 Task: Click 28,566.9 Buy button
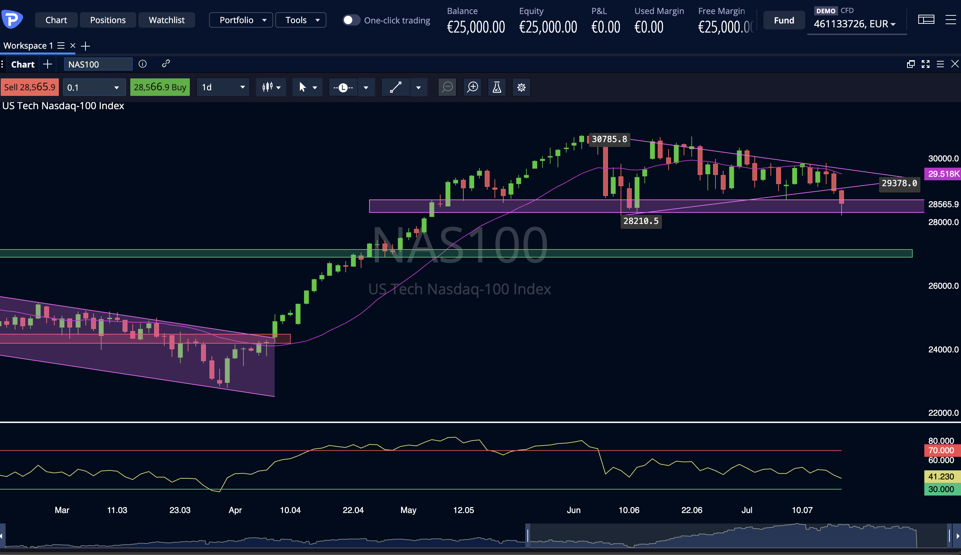click(160, 87)
